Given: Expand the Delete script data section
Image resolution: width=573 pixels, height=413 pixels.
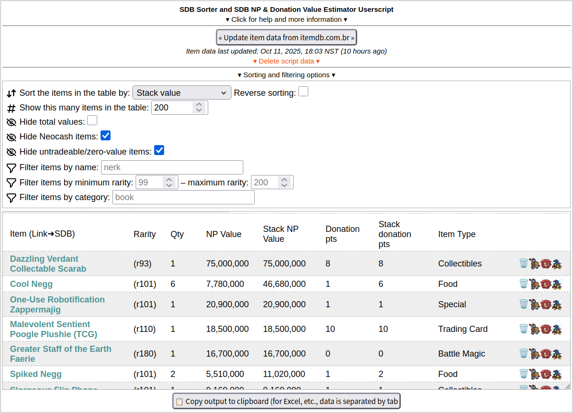Looking at the screenshot, I should [x=286, y=61].
